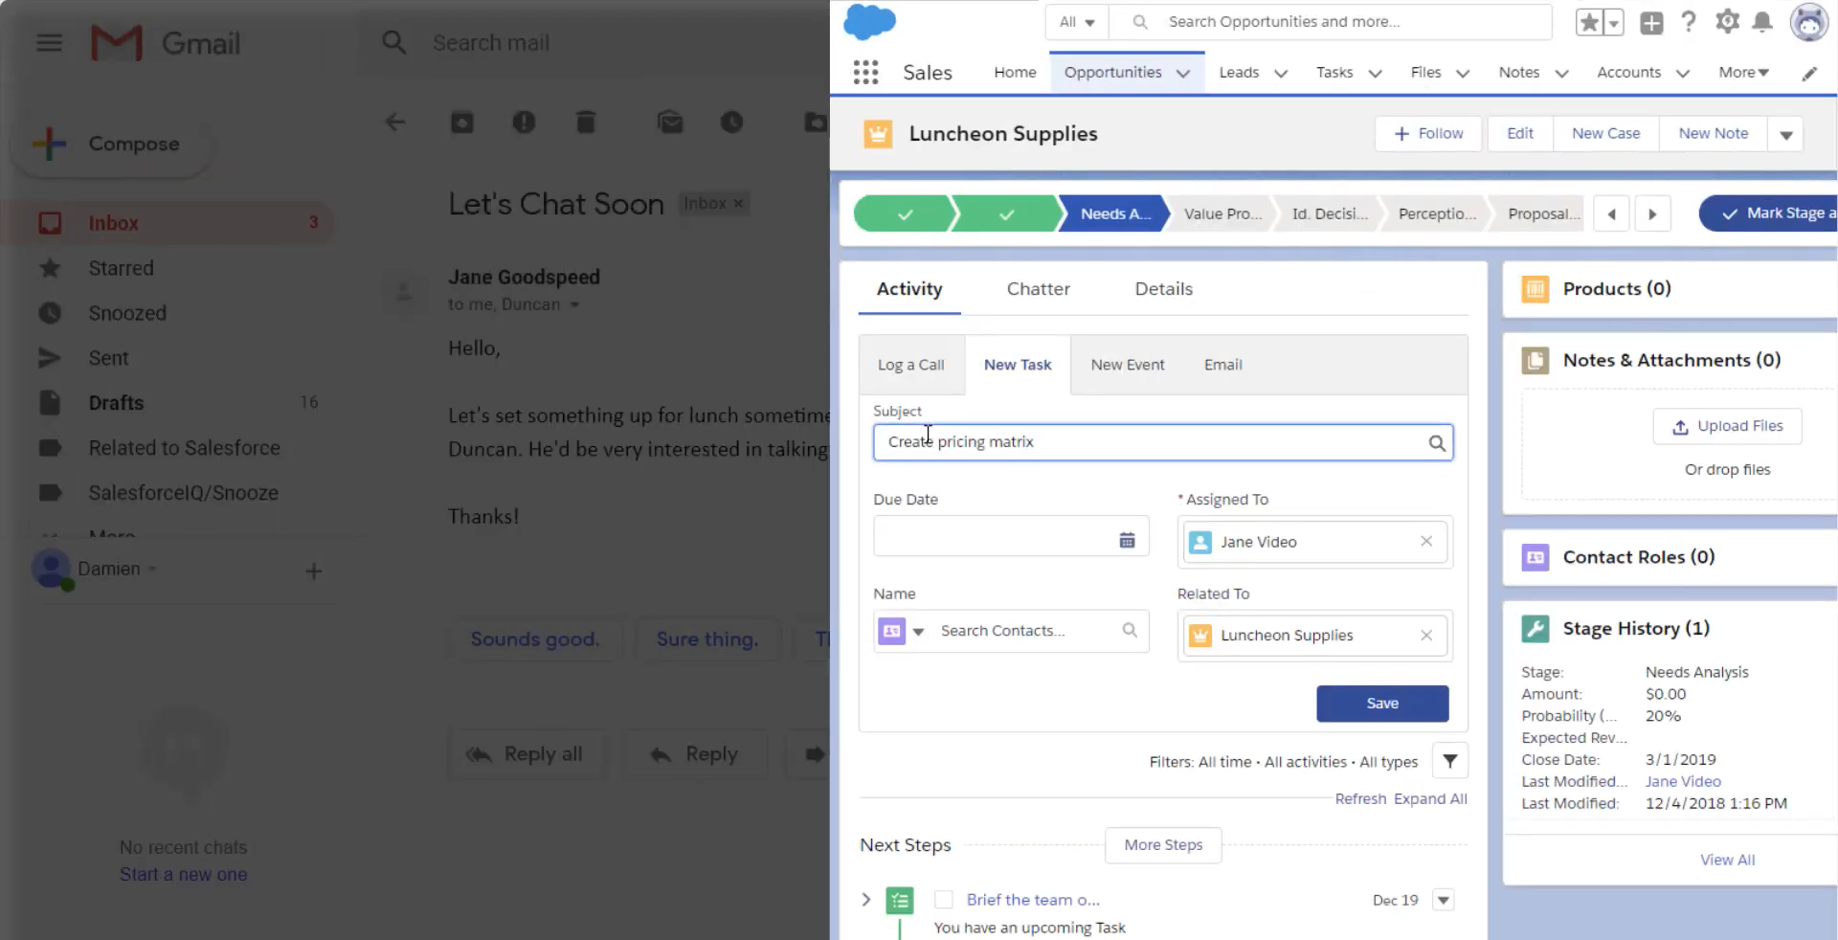Image resolution: width=1838 pixels, height=940 pixels.
Task: Open the contact type picker in Name field
Action: coord(902,632)
